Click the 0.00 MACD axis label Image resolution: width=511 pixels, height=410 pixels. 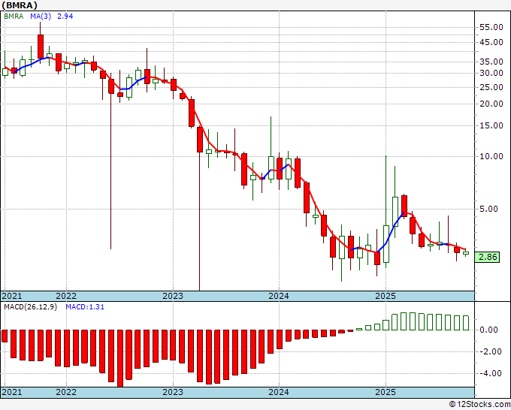[x=489, y=330]
